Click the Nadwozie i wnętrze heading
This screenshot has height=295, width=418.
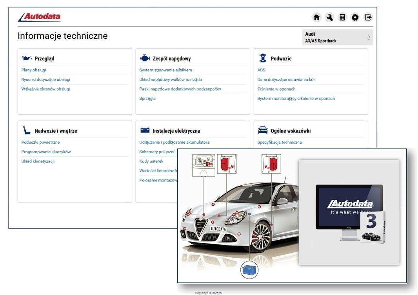coord(56,131)
